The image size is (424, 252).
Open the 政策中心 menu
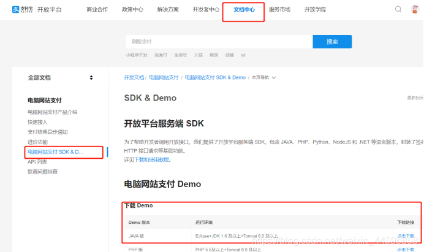pos(132,9)
